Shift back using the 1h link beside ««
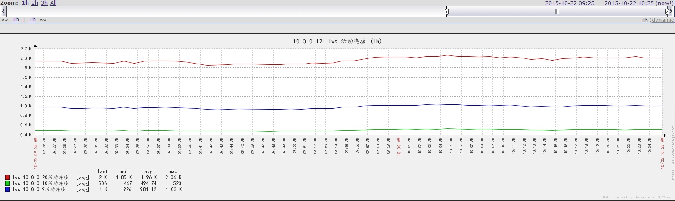The image size is (675, 201). [x=15, y=20]
